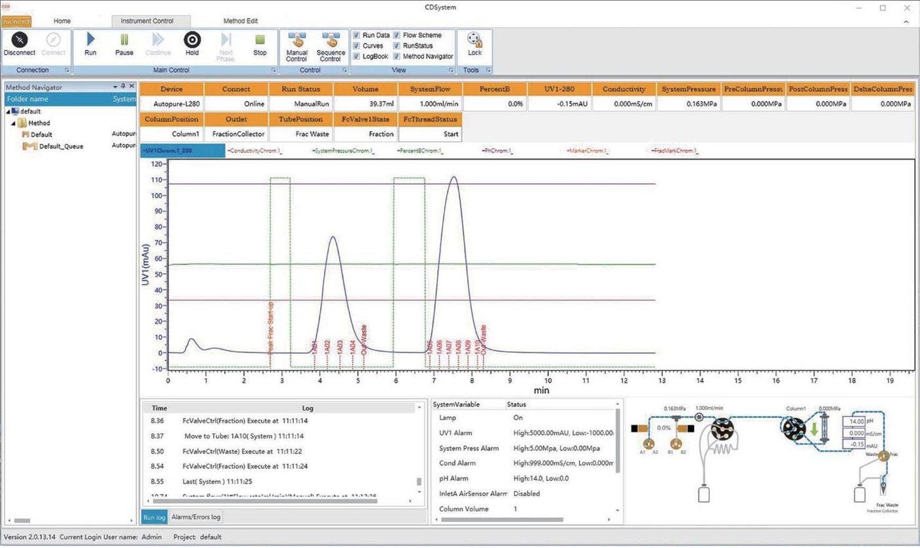This screenshot has height=548, width=920.
Task: Select the ConductivityChrom.1 curve legend
Action: click(254, 151)
